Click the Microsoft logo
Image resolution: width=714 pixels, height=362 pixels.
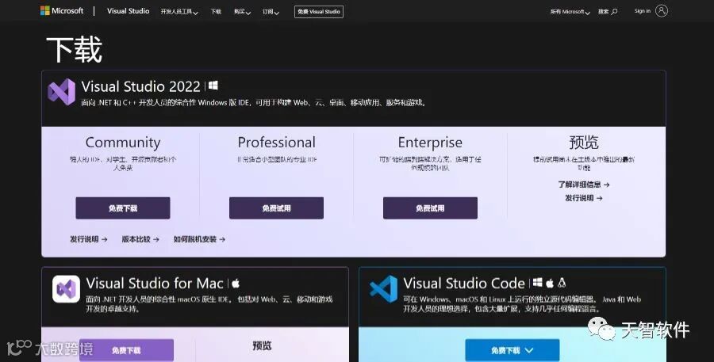click(62, 11)
